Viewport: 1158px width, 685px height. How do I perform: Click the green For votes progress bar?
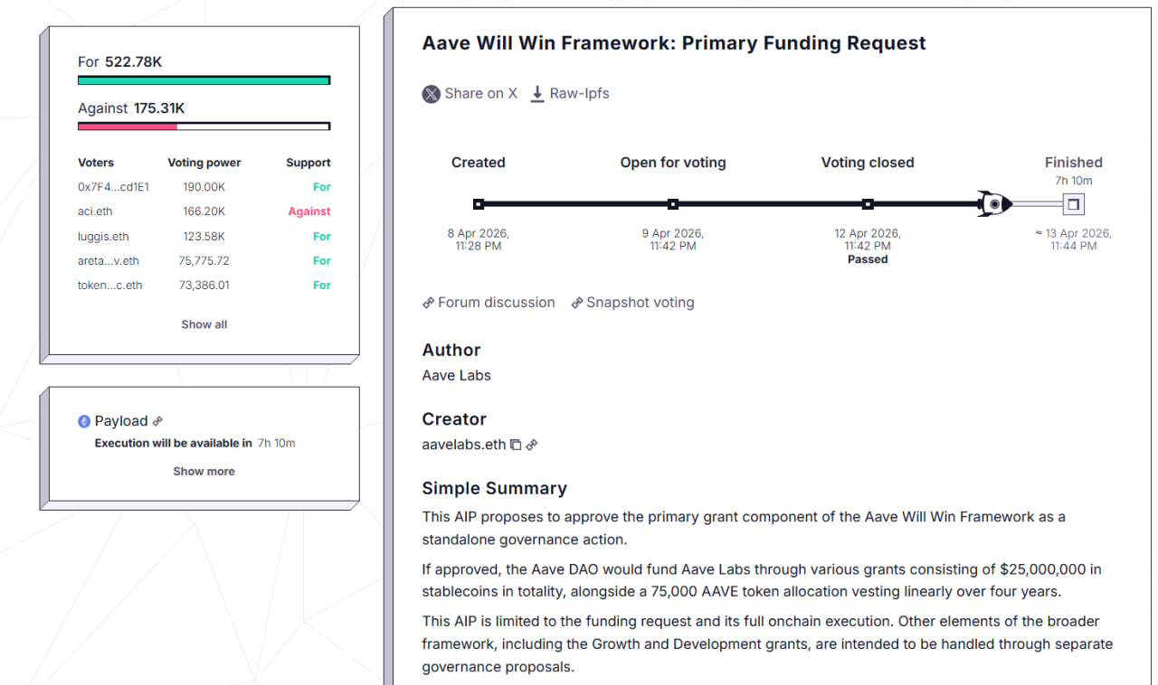[x=204, y=80]
